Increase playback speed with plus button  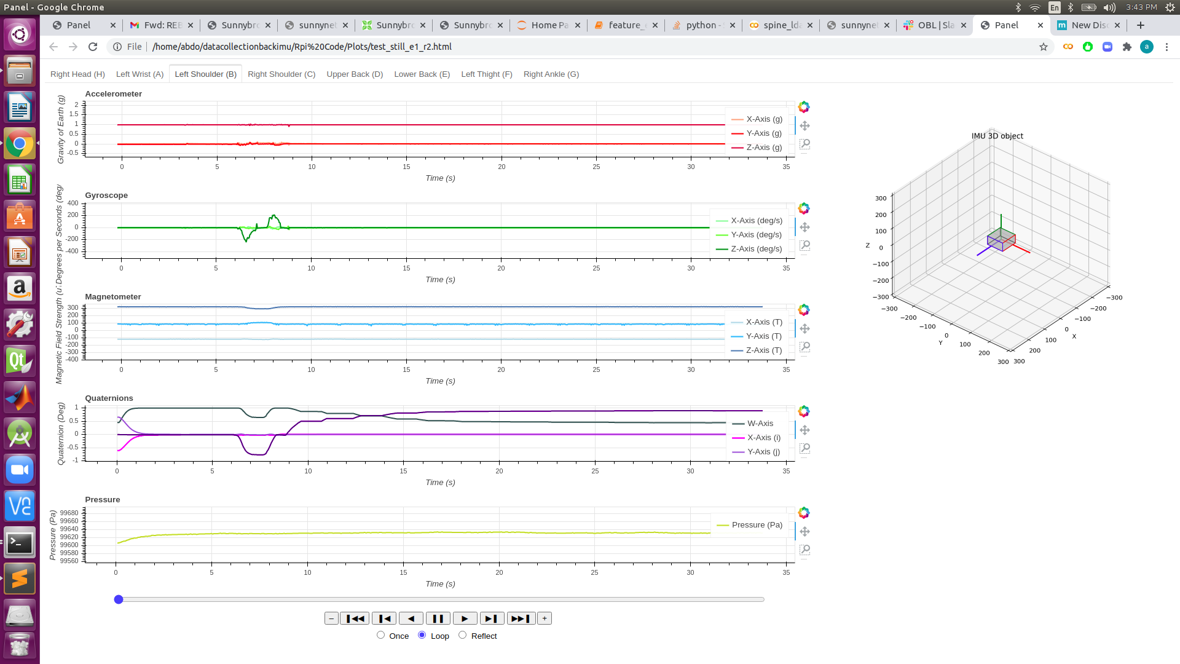tap(545, 619)
